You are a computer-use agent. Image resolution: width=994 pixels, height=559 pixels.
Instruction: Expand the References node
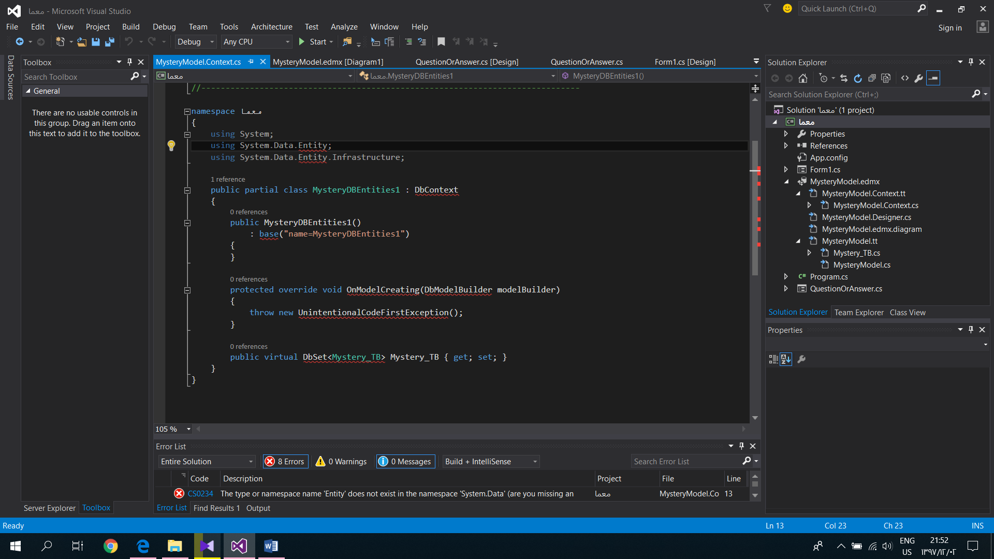pyautogui.click(x=786, y=146)
